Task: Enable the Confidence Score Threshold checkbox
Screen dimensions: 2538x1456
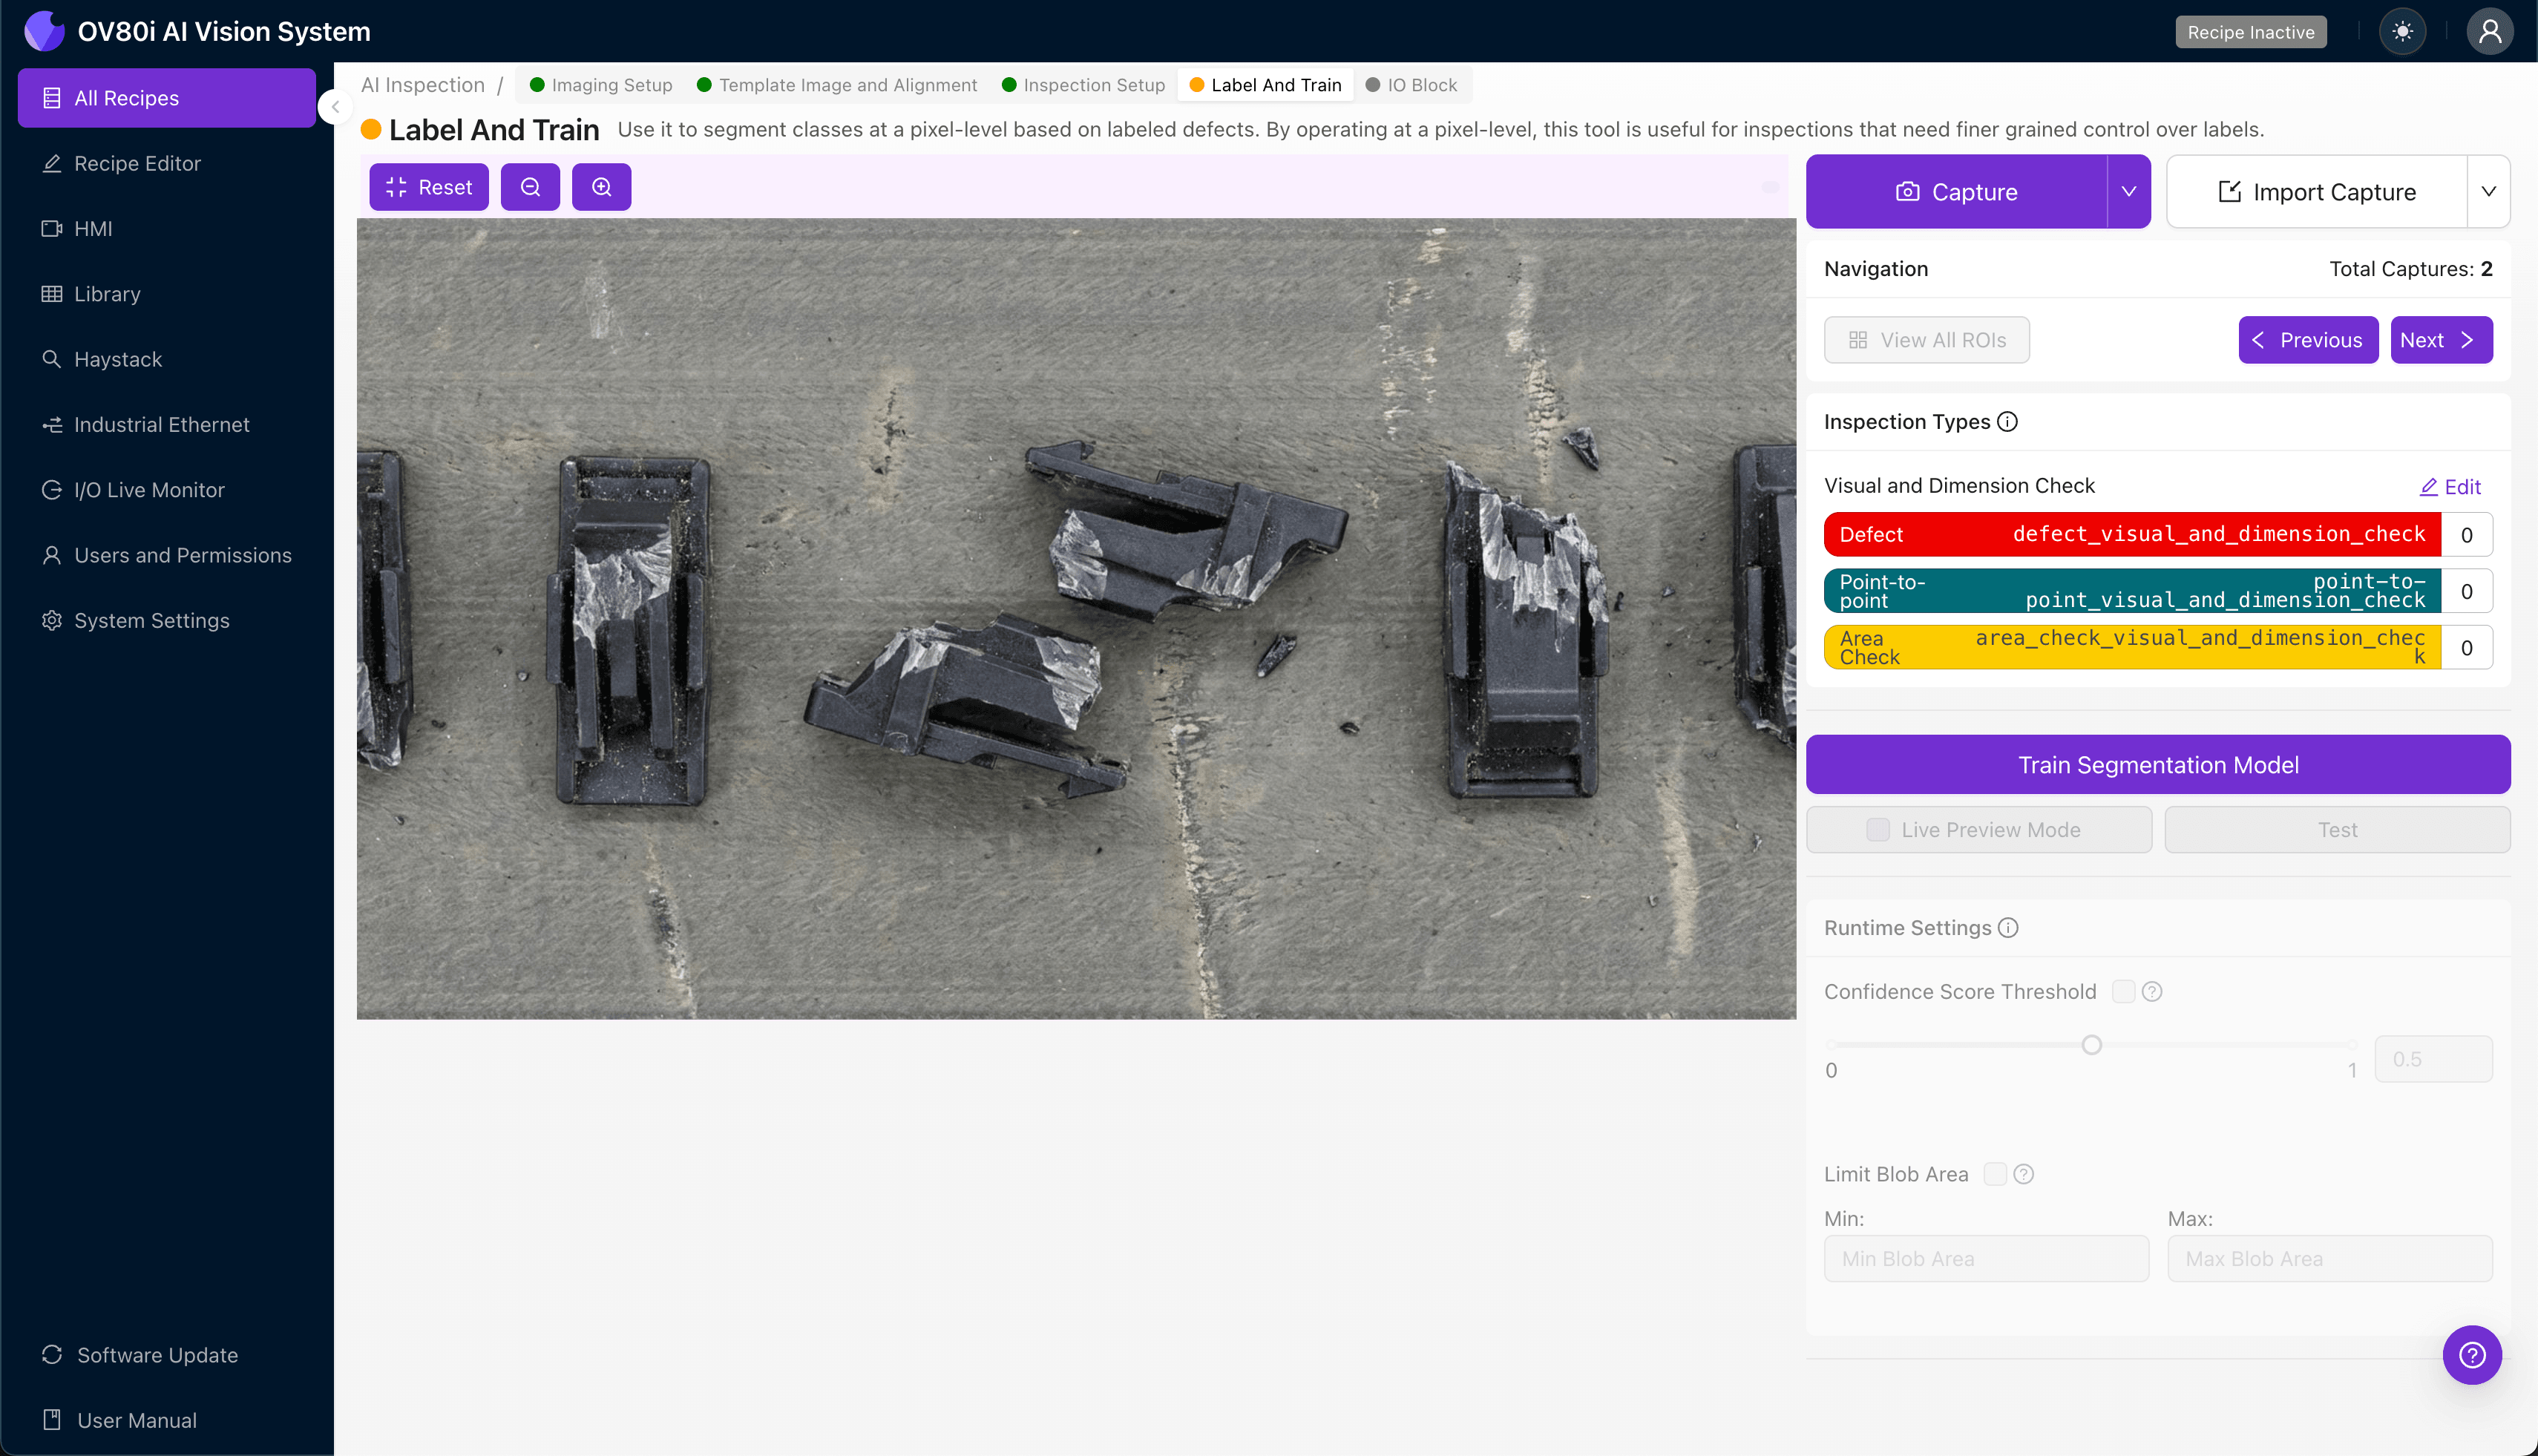Action: pyautogui.click(x=2123, y=992)
